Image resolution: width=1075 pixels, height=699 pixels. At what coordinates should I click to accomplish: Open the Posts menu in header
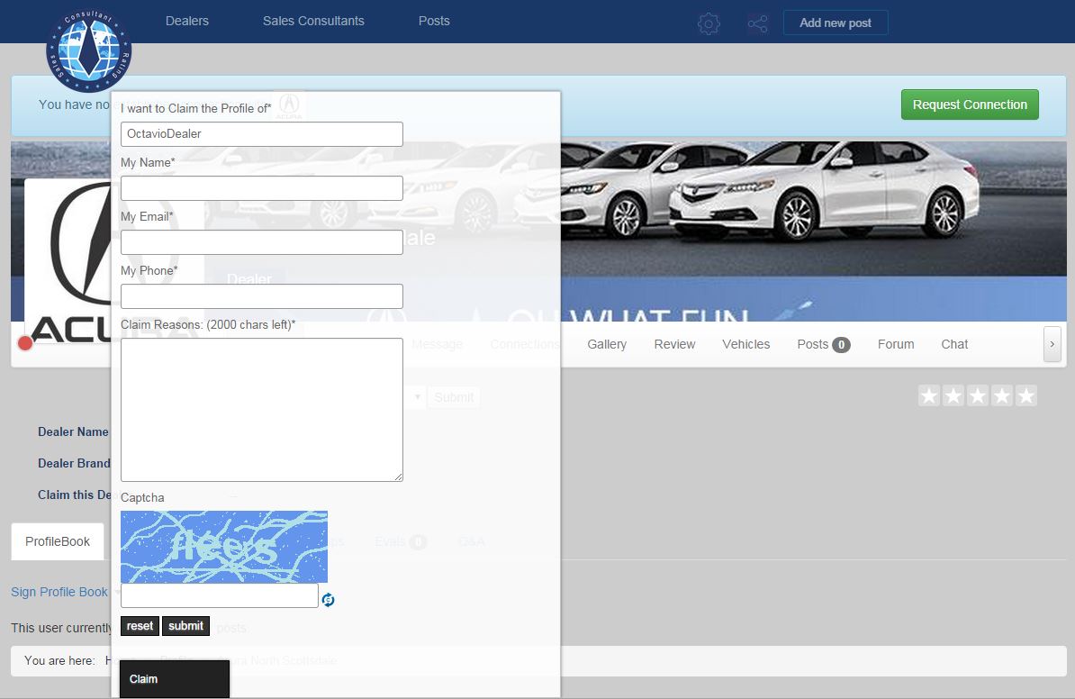pos(434,22)
